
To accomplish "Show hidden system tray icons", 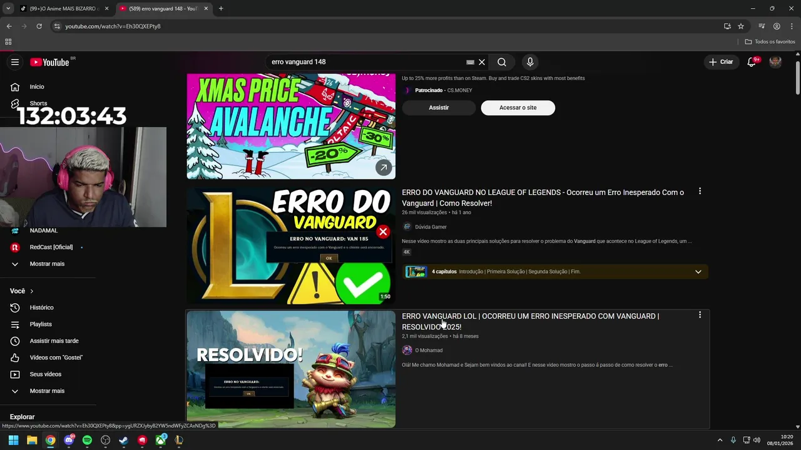I will tap(720, 440).
